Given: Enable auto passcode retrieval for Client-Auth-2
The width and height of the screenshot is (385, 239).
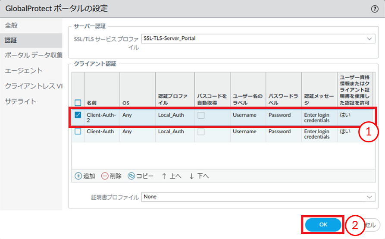Looking at the screenshot, I should click(201, 115).
